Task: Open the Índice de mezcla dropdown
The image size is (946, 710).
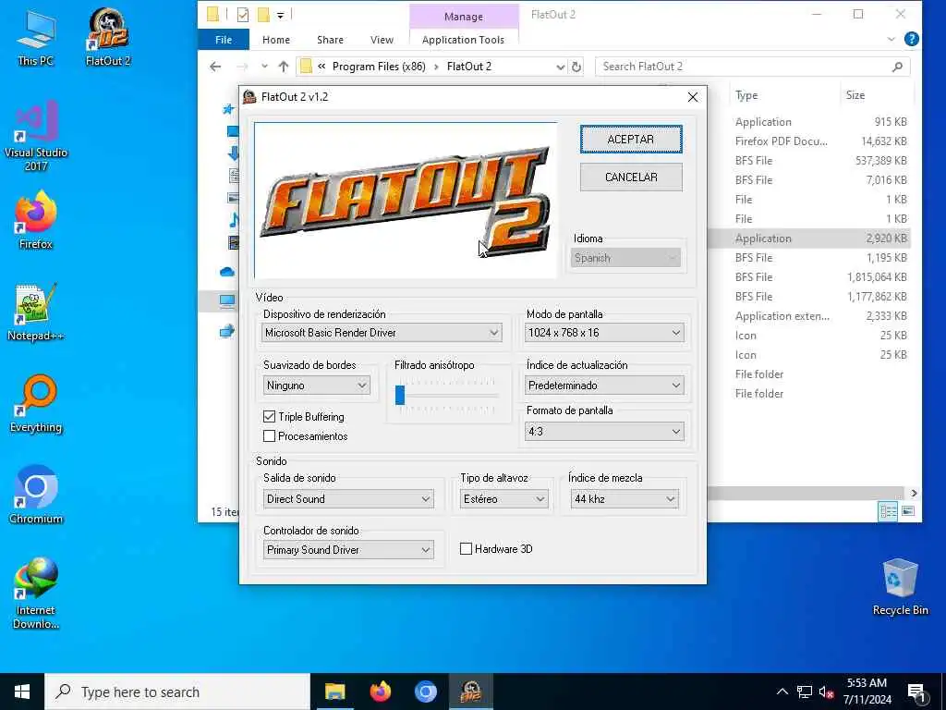Action: [625, 498]
